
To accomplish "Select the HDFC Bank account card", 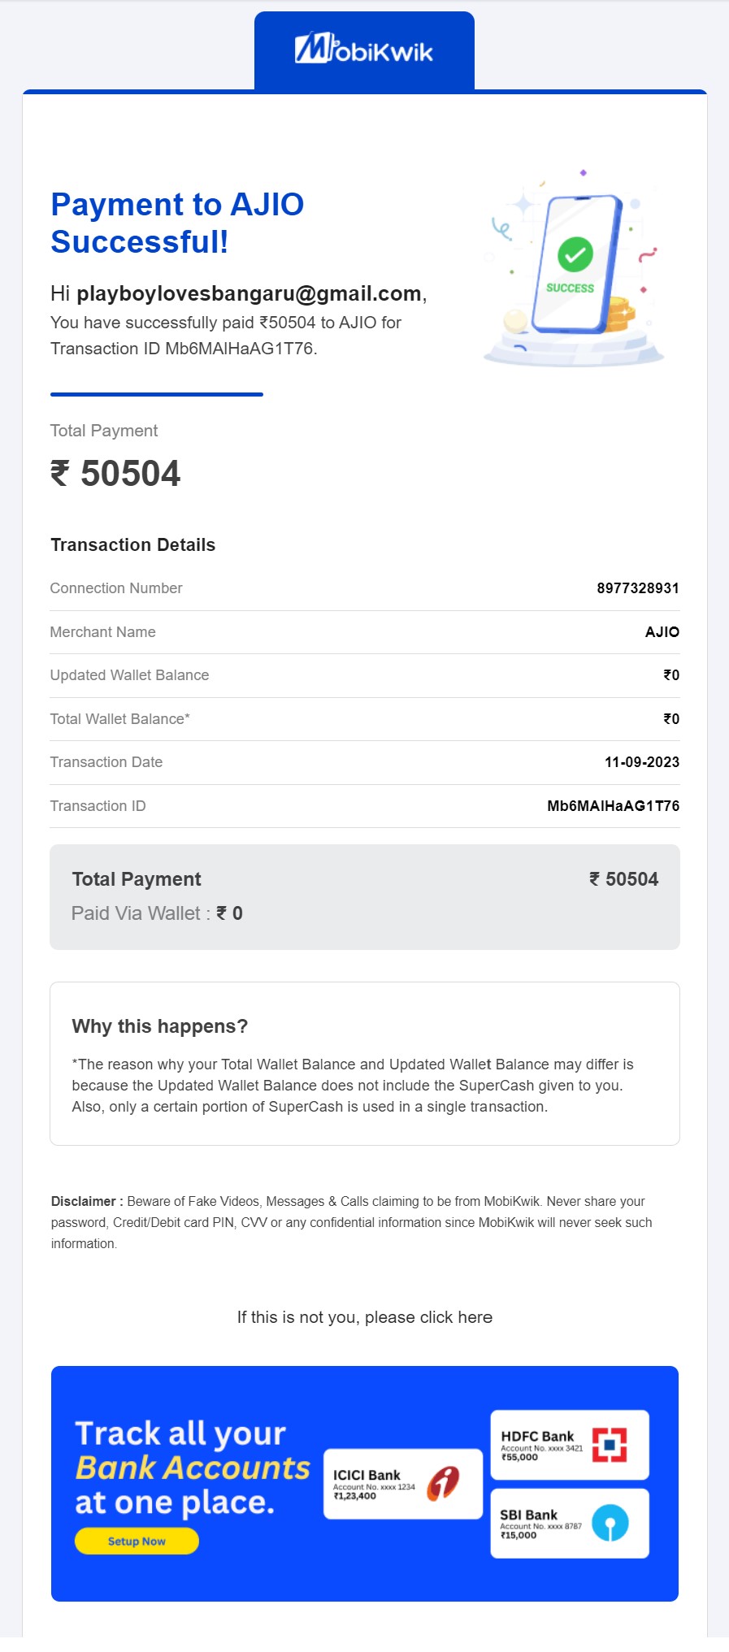I will point(569,1445).
